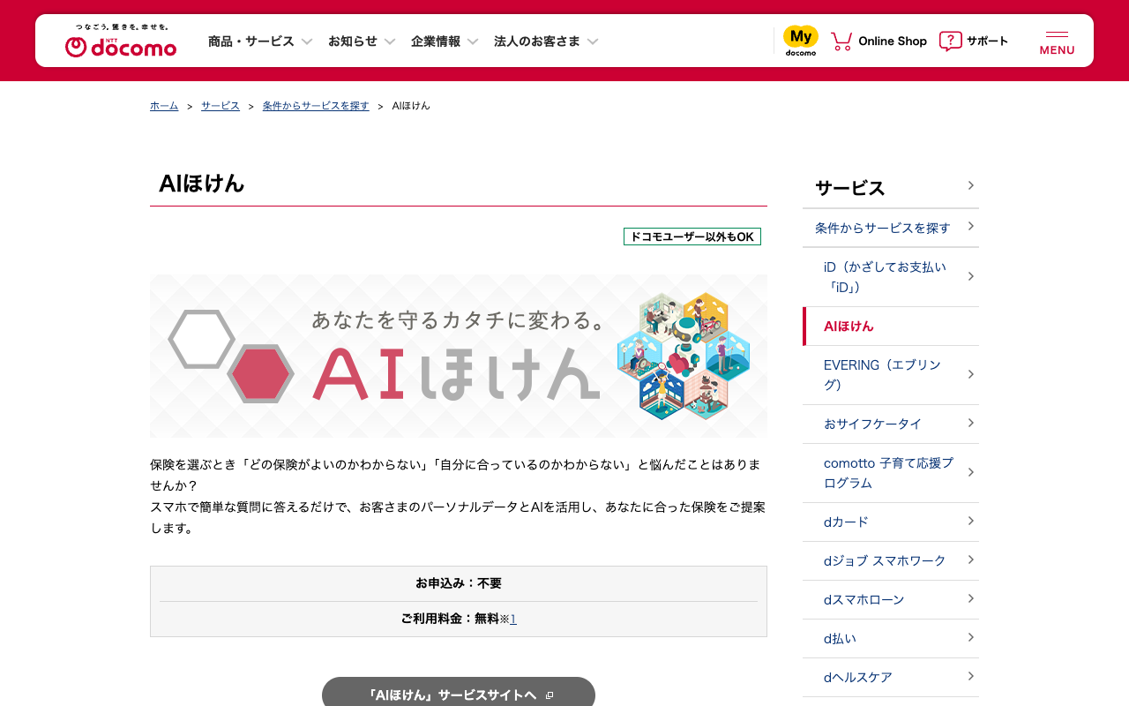Expand 法人のお客さま dropdown menu
The width and height of the screenshot is (1129, 706).
point(546,41)
